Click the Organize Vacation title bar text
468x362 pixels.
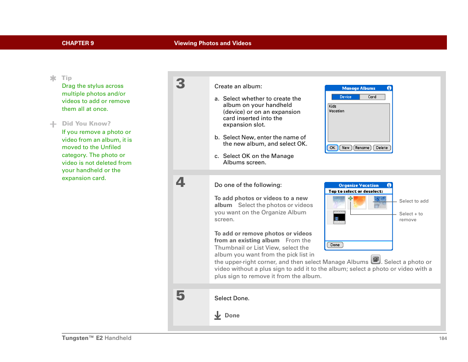point(359,185)
